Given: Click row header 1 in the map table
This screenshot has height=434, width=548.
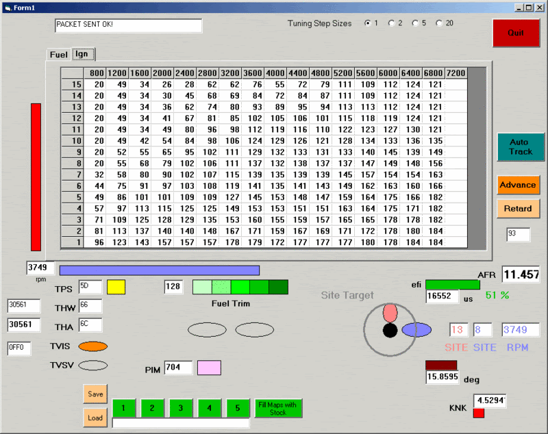Looking at the screenshot, I should 73,242.
